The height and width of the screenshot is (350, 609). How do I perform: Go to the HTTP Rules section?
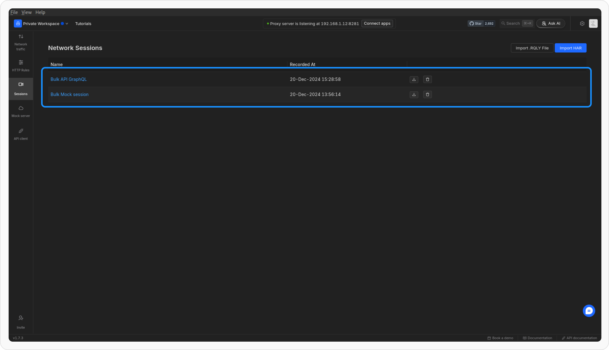pyautogui.click(x=21, y=65)
